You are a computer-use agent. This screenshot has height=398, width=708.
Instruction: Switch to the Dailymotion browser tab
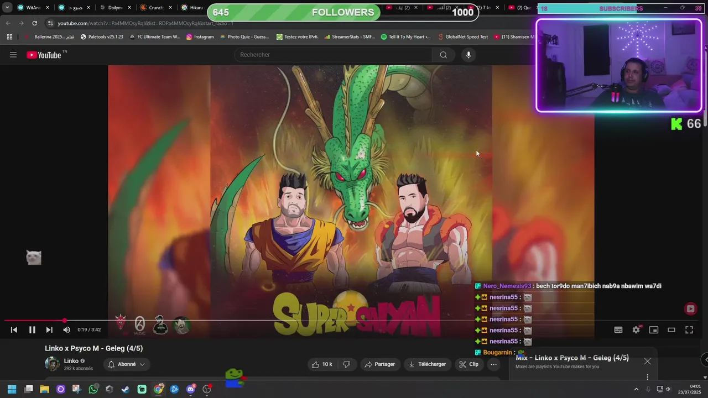(114, 8)
